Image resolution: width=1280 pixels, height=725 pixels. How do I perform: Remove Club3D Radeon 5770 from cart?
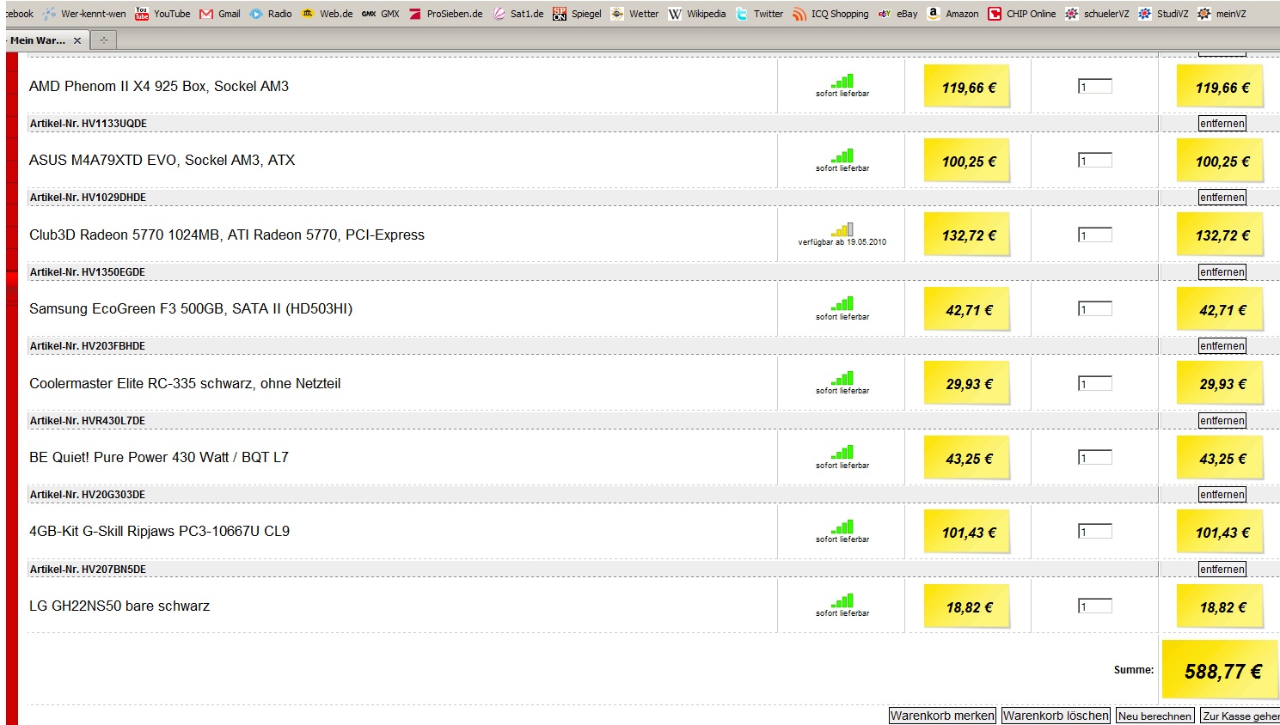(x=1222, y=198)
